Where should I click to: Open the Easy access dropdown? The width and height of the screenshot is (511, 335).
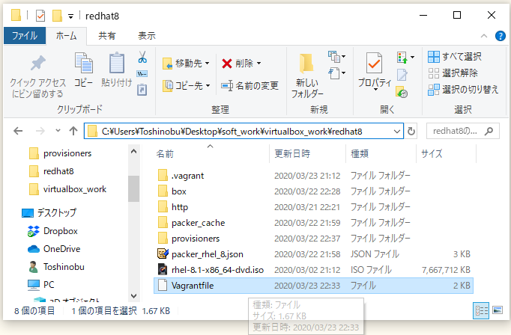[337, 73]
